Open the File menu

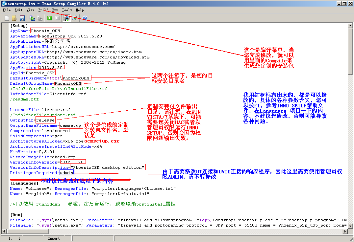click(x=7, y=10)
